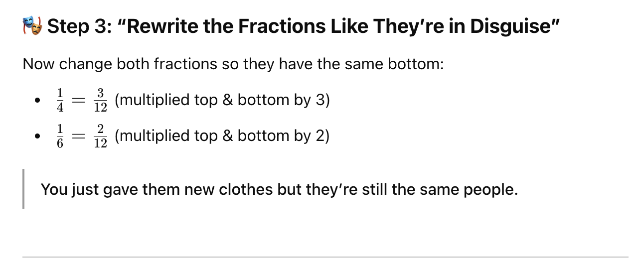The image size is (638, 270).
Task: Click the horizontal divider line
Action: 325,257
